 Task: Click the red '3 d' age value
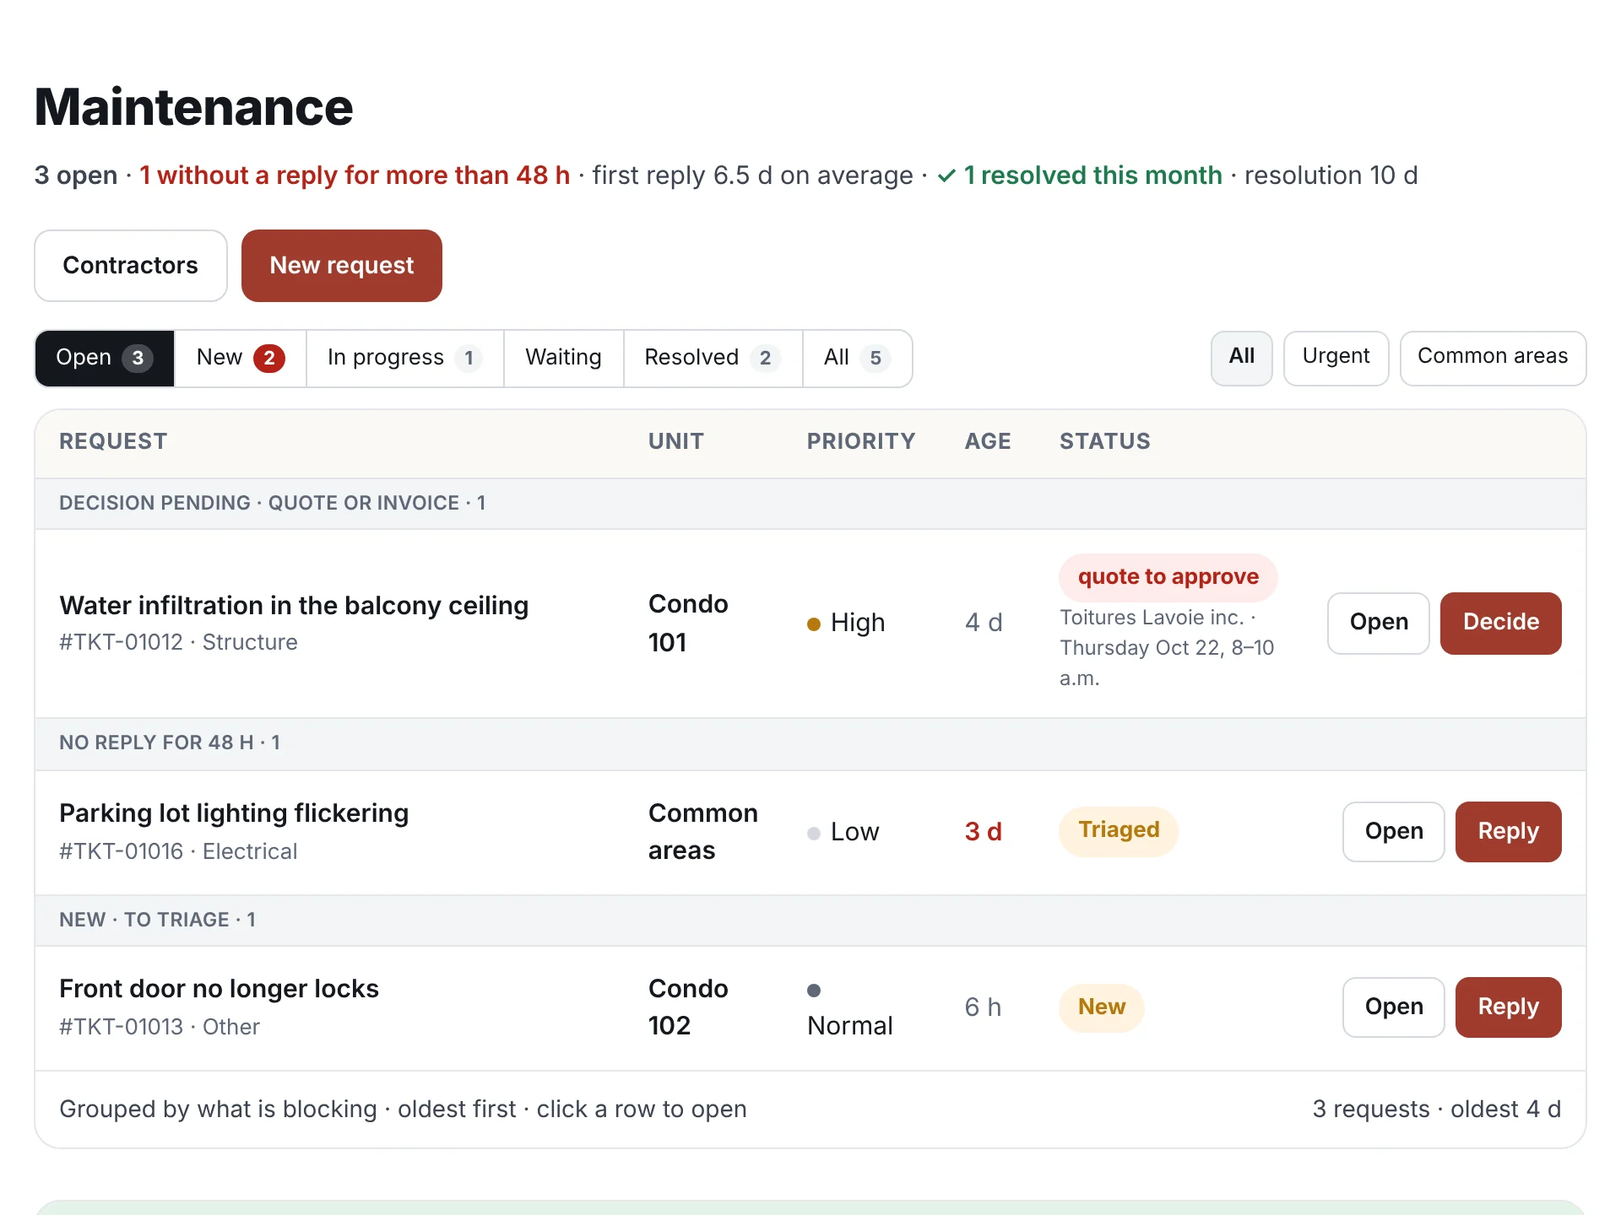click(x=984, y=832)
